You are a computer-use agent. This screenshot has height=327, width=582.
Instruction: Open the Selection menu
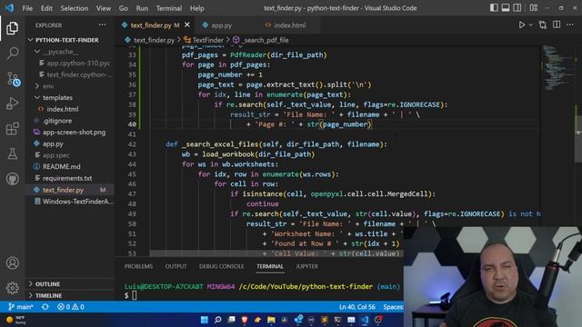(75, 8)
